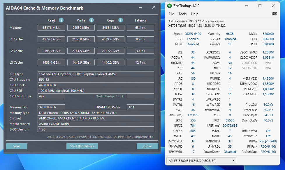Click the tRC value 100
This screenshot has width=285, height=170.
click(x=193, y=78)
